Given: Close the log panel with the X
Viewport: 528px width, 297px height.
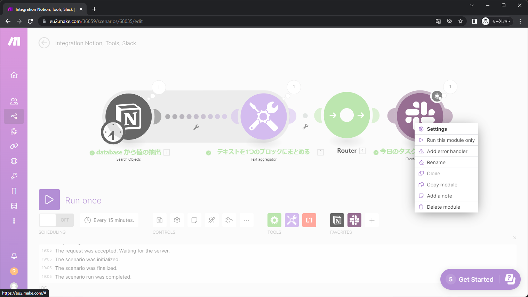Looking at the screenshot, I should point(514,238).
